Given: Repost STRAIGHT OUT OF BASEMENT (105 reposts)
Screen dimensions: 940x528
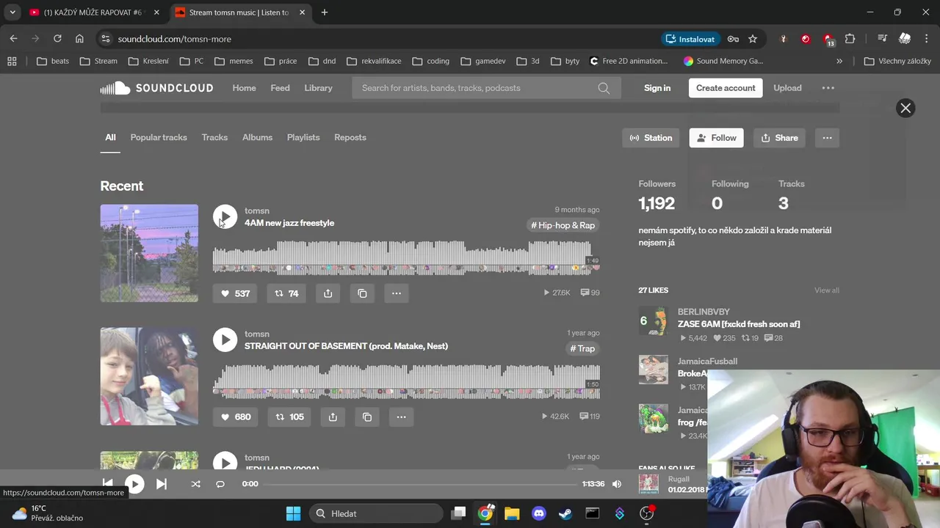Looking at the screenshot, I should 289,417.
